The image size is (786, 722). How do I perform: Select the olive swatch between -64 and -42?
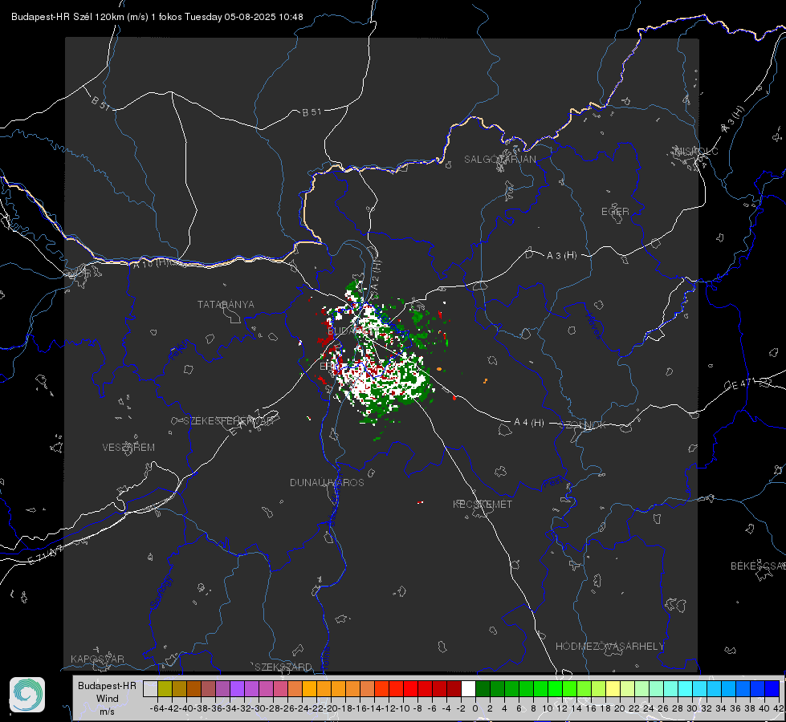(165, 689)
